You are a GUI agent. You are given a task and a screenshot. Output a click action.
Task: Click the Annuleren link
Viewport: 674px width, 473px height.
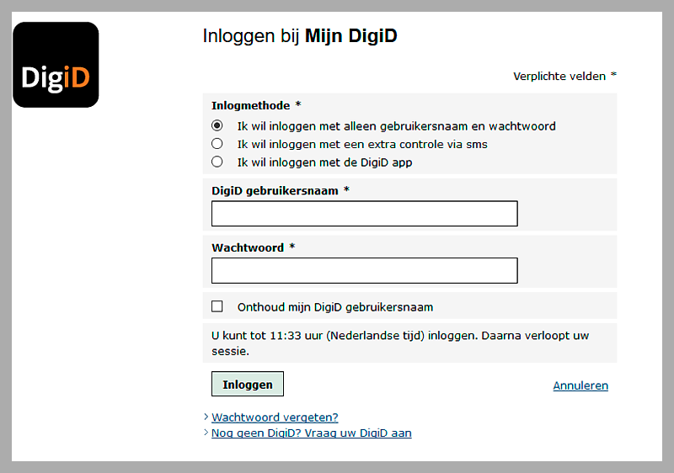point(580,385)
